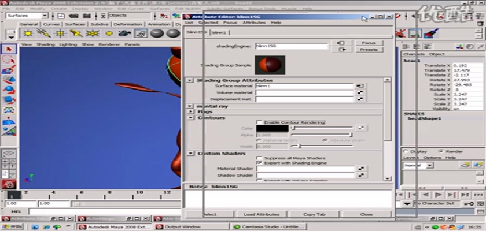Click the area light shelf icon
The width and height of the screenshot is (486, 231).
pos(93,33)
